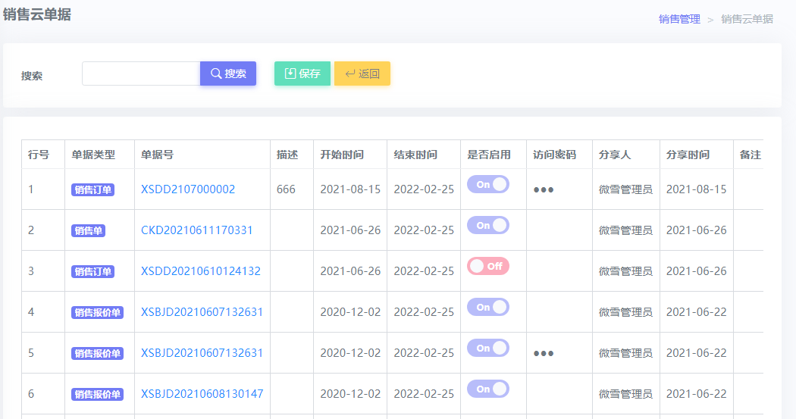This screenshot has width=796, height=419.
Task: Open document link XSBJD20210608130147
Action: pos(202,394)
